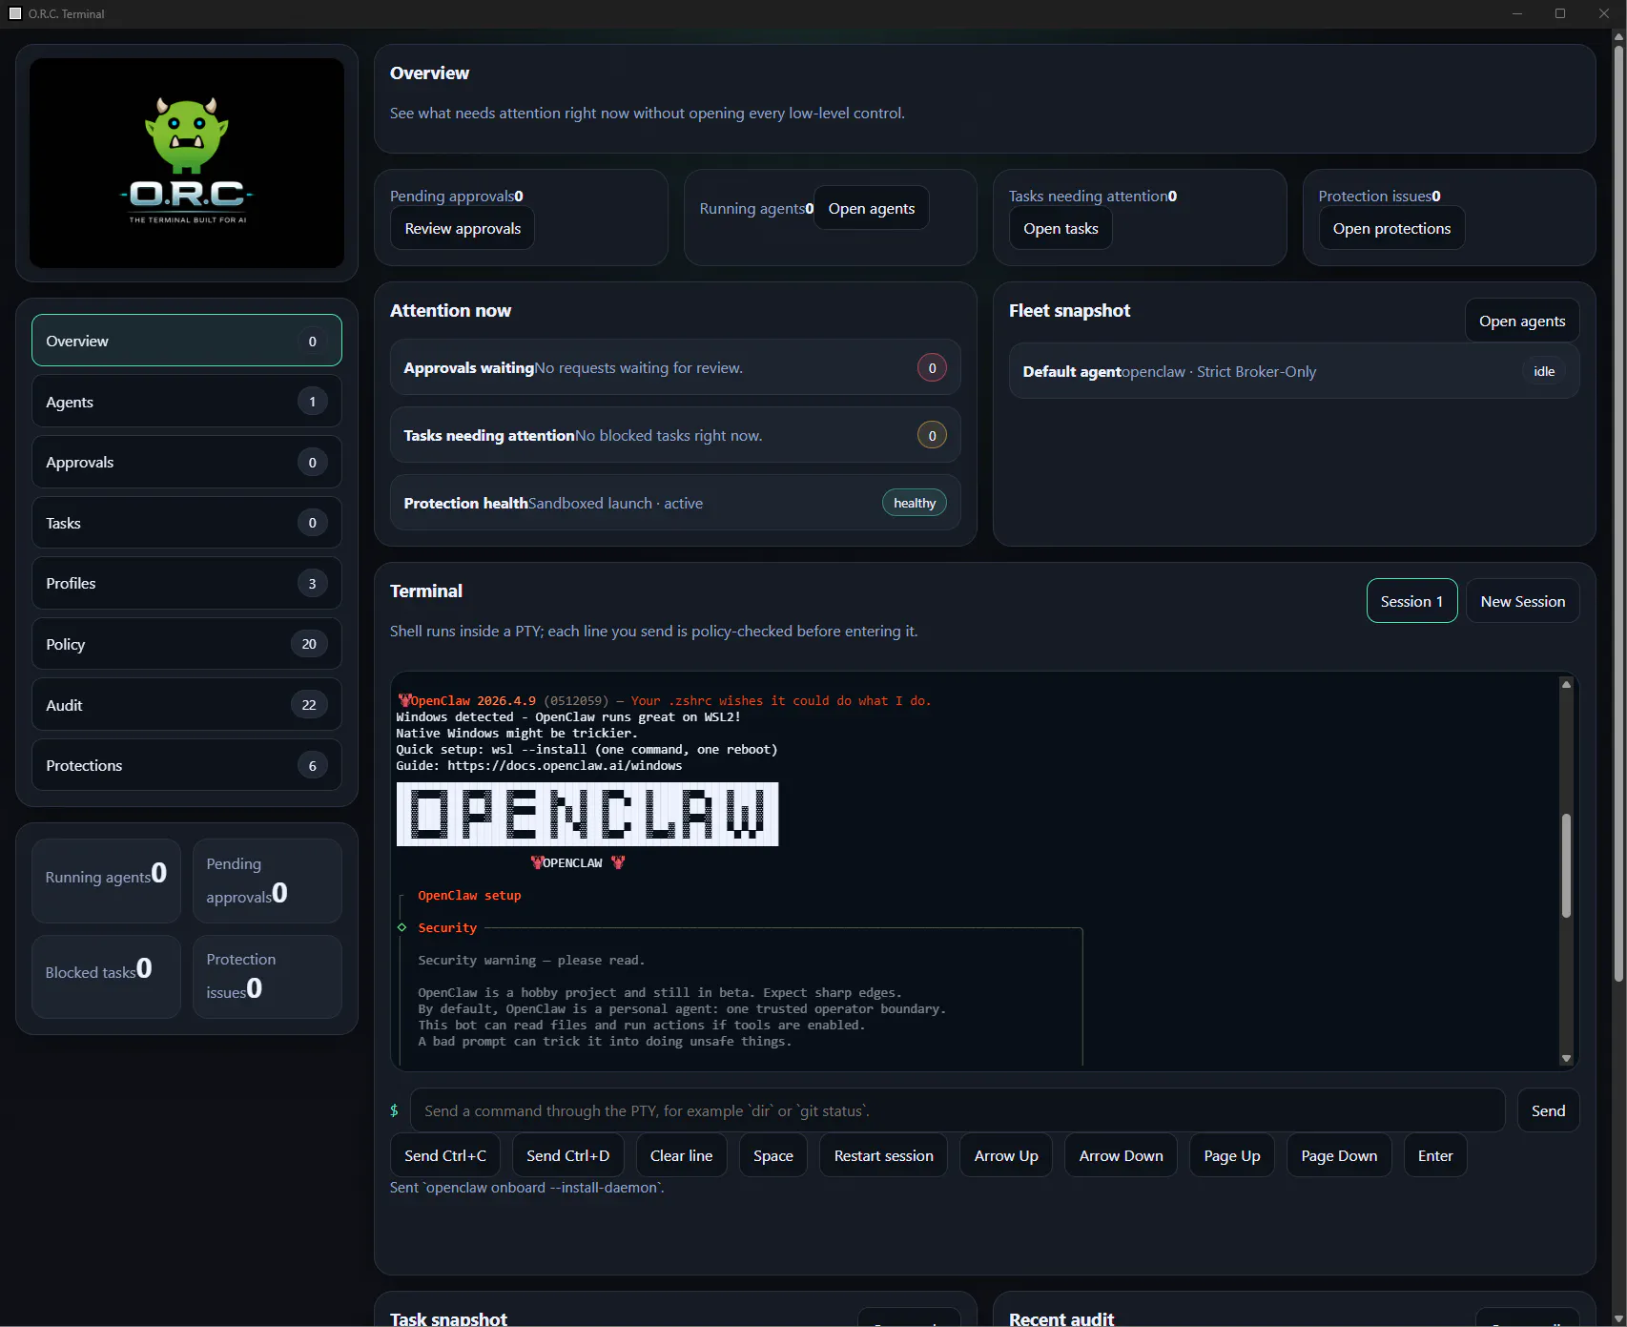Click the Blocked tasks stat tile
This screenshot has width=1627, height=1327.
click(x=106, y=976)
